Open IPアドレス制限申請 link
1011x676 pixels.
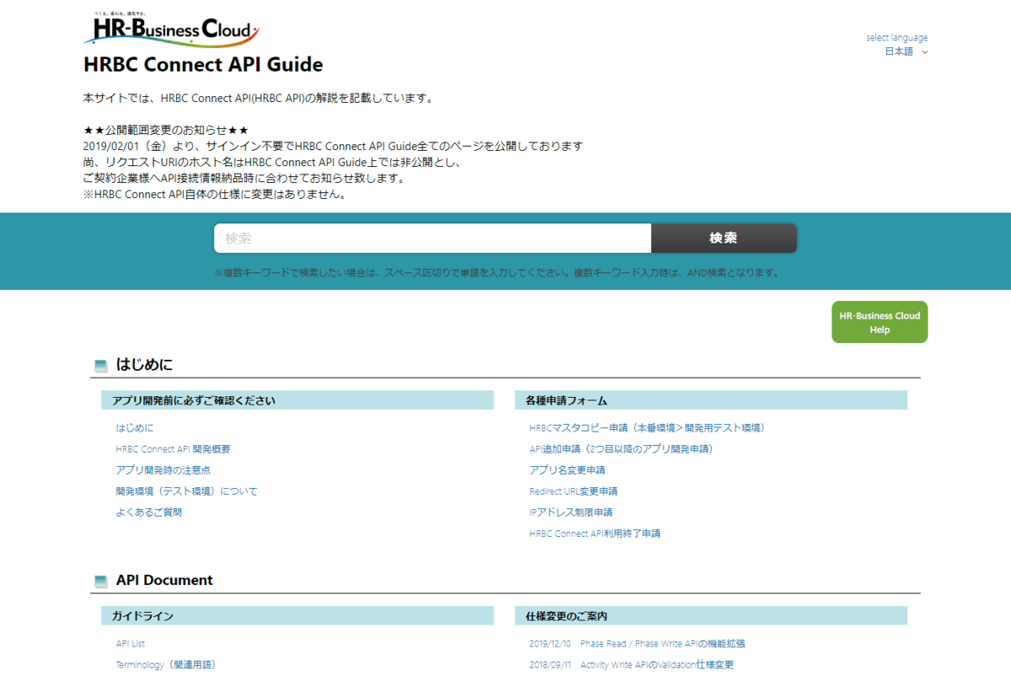coord(570,512)
